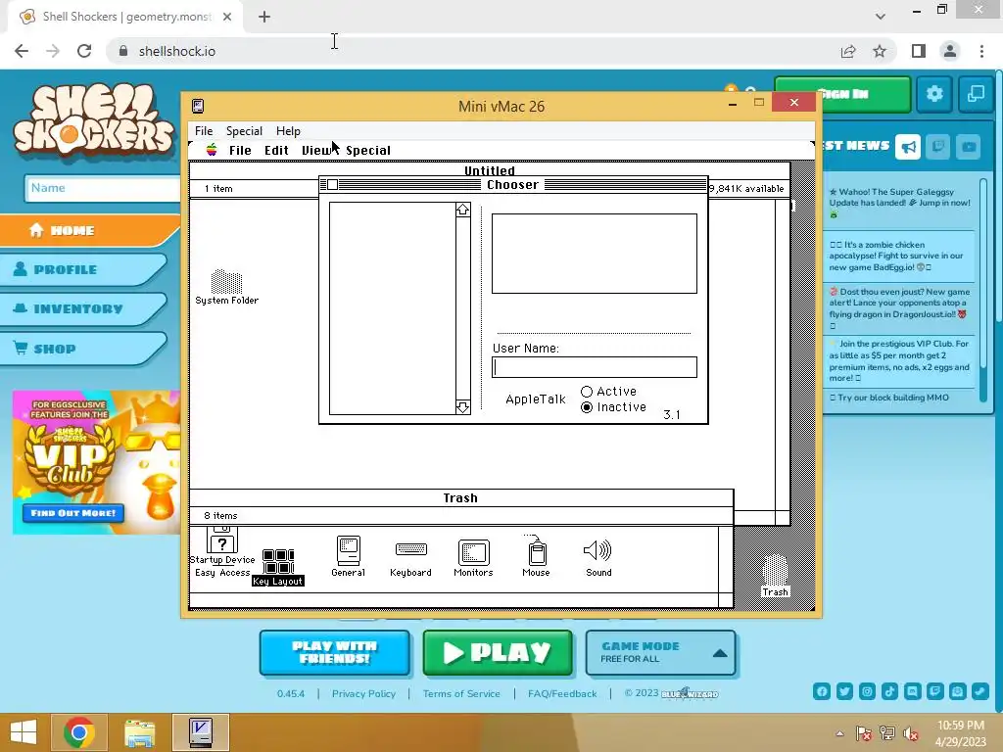
Task: Click the Chooser list scroll down arrow
Action: click(x=463, y=407)
